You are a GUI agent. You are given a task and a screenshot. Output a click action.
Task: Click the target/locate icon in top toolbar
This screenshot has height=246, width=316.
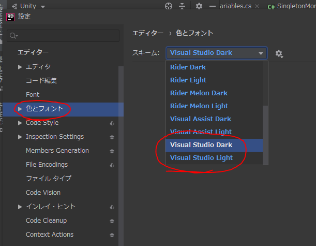[168, 6]
